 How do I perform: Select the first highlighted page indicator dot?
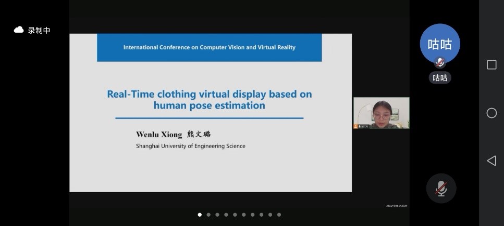pos(200,215)
